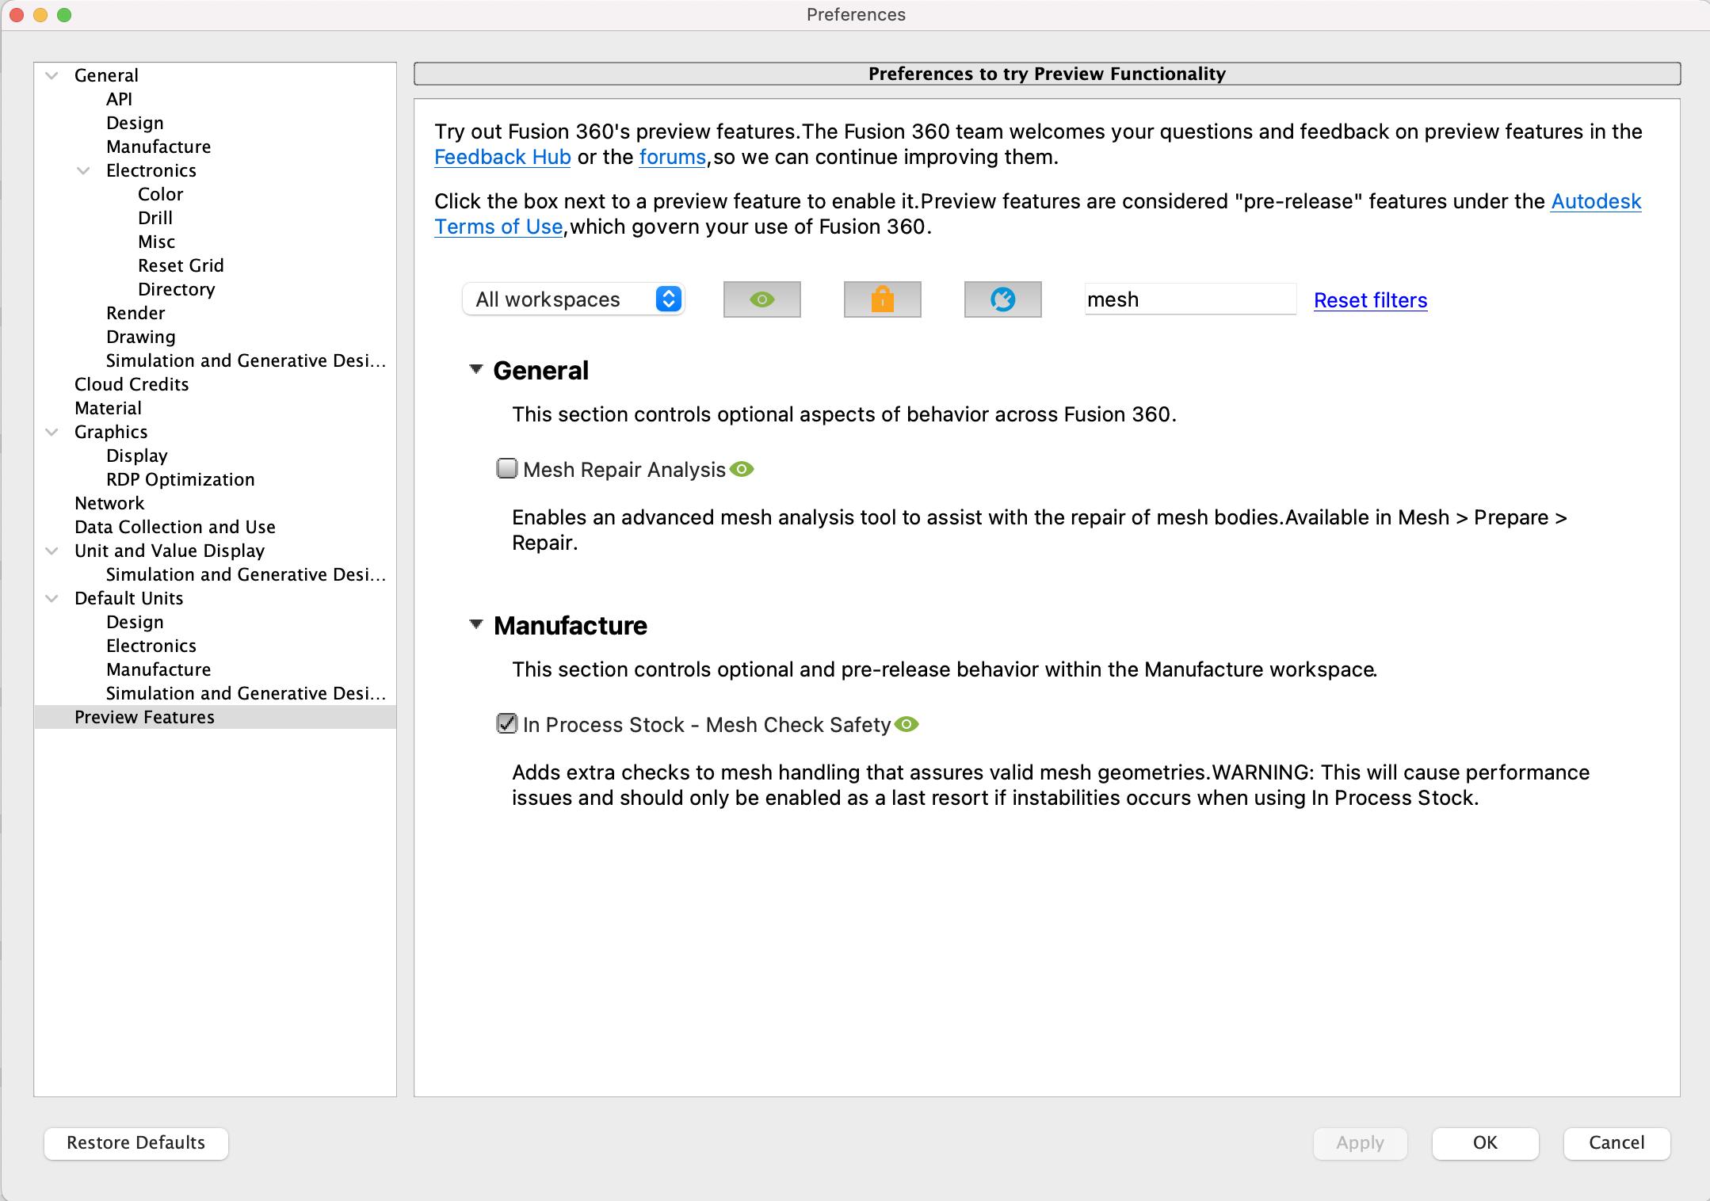Viewport: 1710px width, 1201px height.
Task: Click eye icon beside Mesh Repair Analysis
Action: click(742, 470)
